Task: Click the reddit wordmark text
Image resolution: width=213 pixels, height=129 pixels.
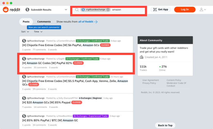Action: (15, 10)
